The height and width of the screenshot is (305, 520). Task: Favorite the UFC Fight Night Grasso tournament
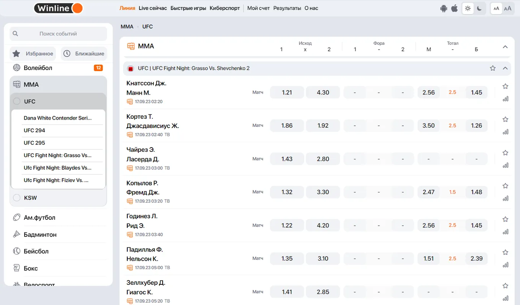pyautogui.click(x=493, y=68)
